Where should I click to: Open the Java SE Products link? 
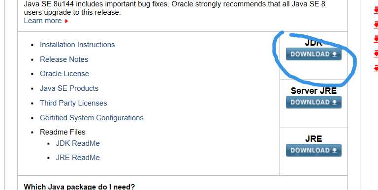point(69,88)
